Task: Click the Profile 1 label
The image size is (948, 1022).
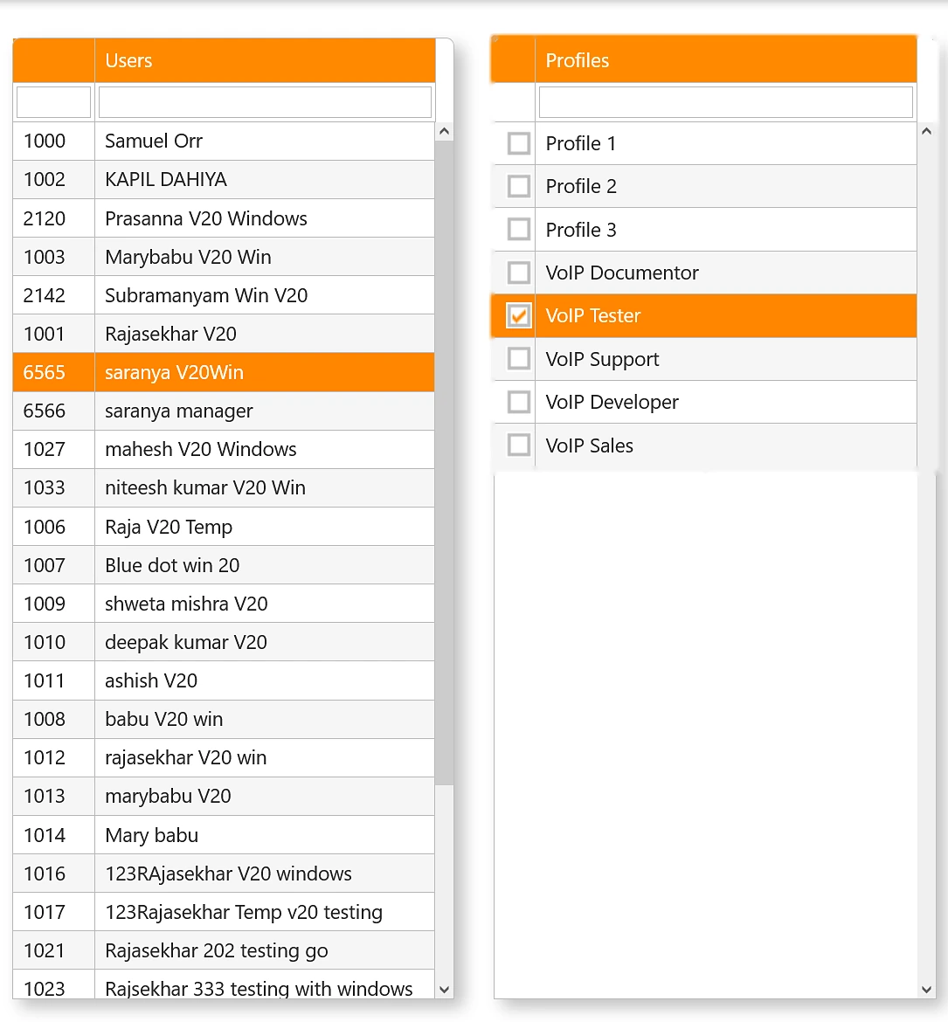Action: pos(580,143)
